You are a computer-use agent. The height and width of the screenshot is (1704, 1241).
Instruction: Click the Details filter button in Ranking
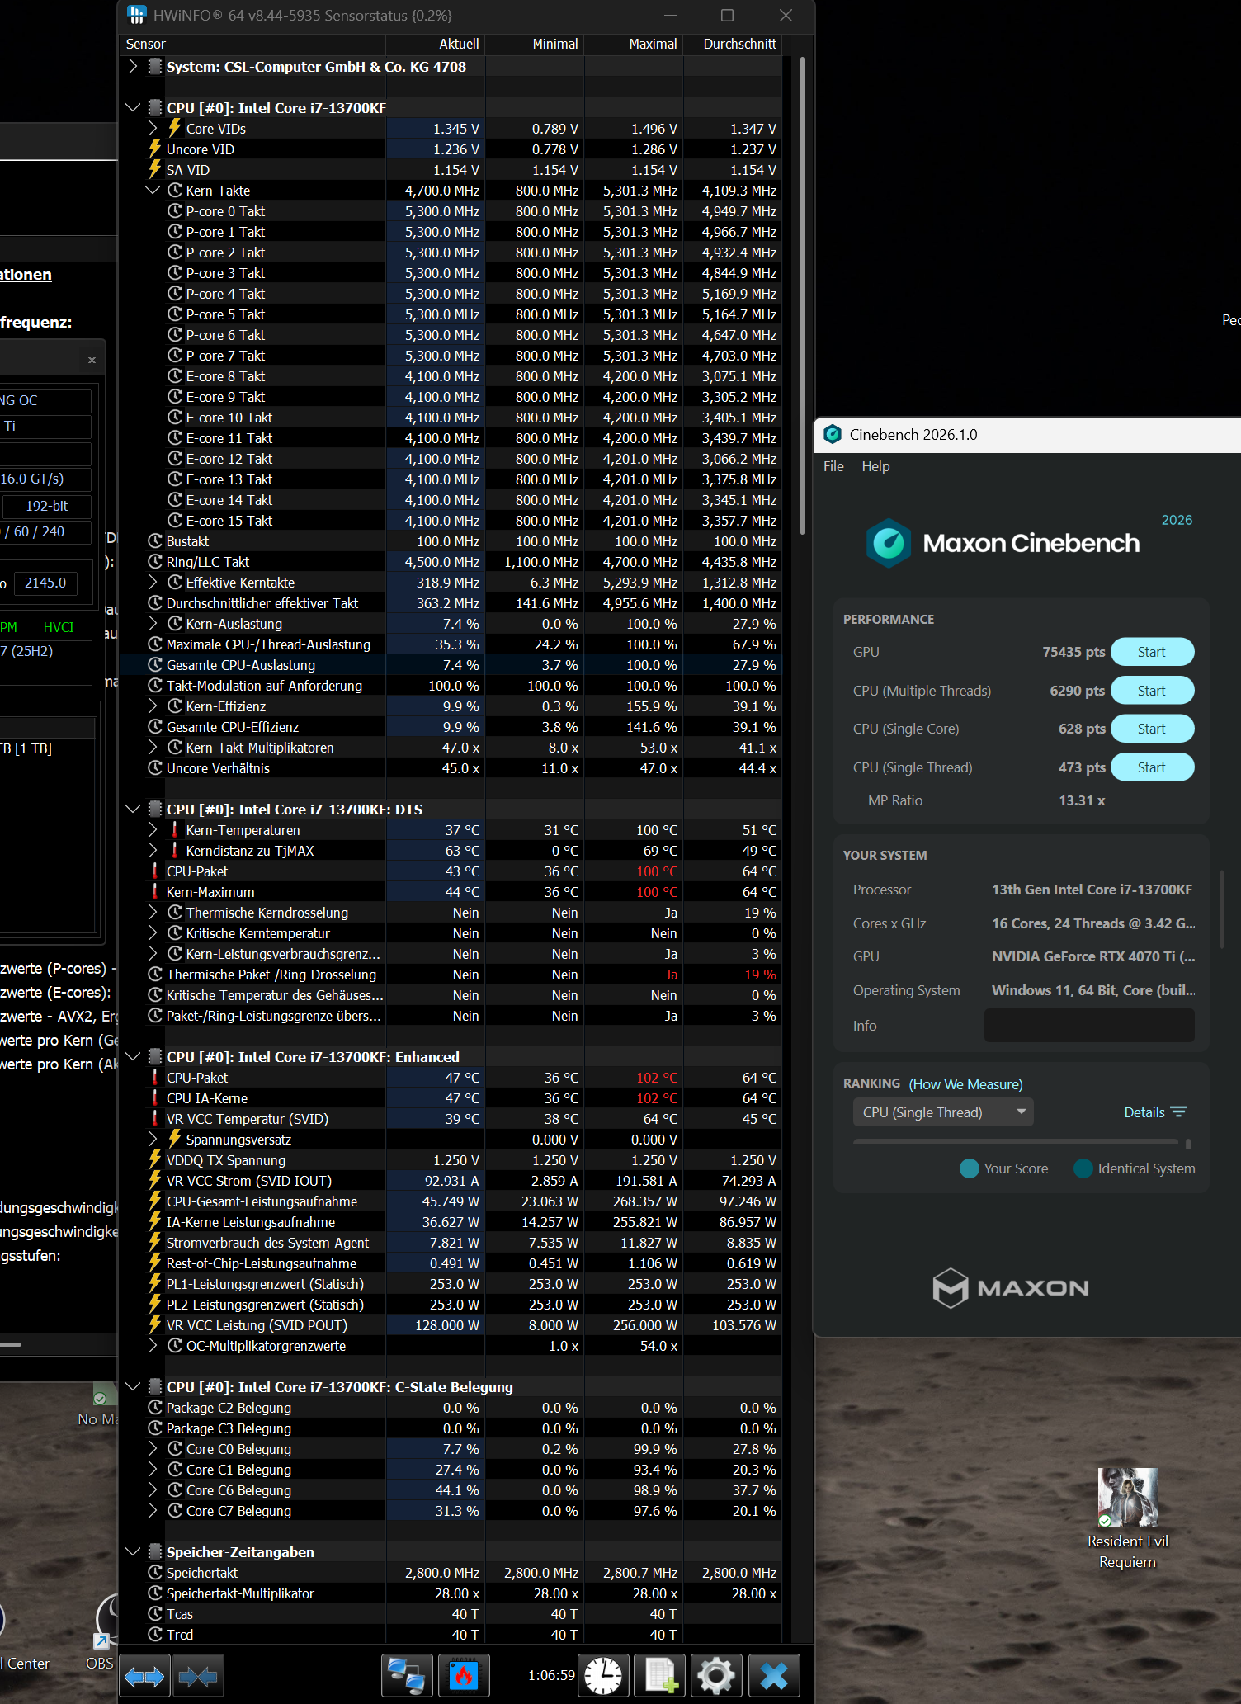1155,1112
